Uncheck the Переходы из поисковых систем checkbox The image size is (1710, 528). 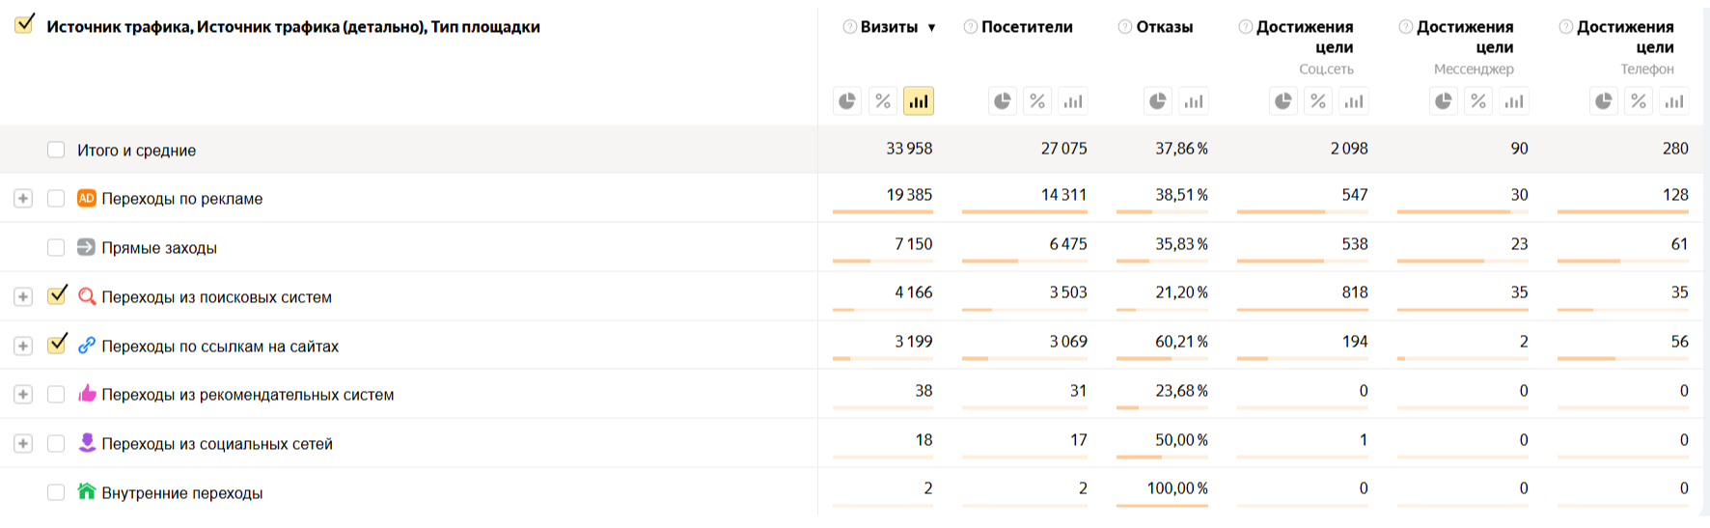[x=57, y=295]
